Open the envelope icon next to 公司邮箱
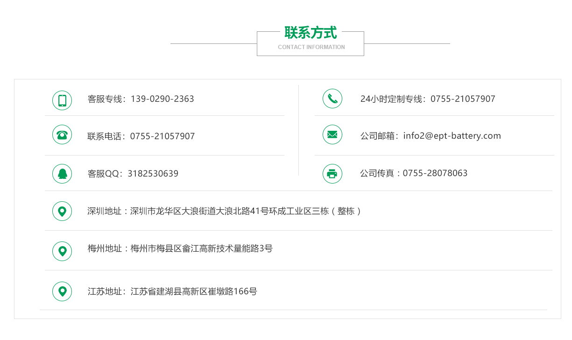This screenshot has height=340, width=572. coord(332,135)
